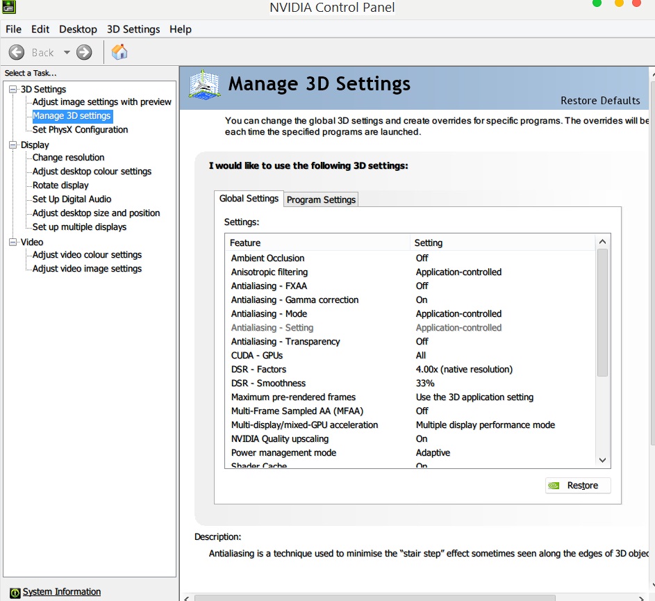Click the Restore button
Viewport: 655px width, 601px height.
[578, 486]
